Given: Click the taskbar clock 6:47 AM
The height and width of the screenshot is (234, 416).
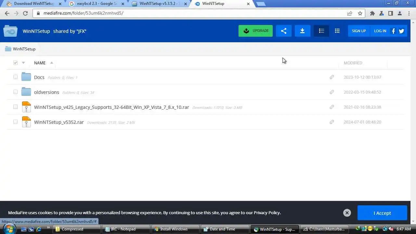Looking at the screenshot, I should pos(404,229).
